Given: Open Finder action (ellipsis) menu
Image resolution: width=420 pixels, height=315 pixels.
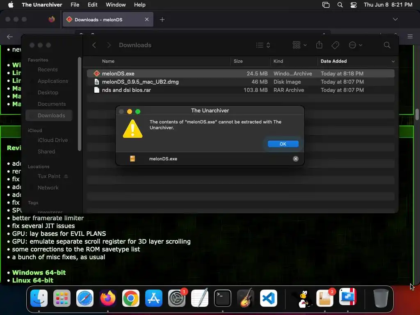Looking at the screenshot, I should coord(356,45).
